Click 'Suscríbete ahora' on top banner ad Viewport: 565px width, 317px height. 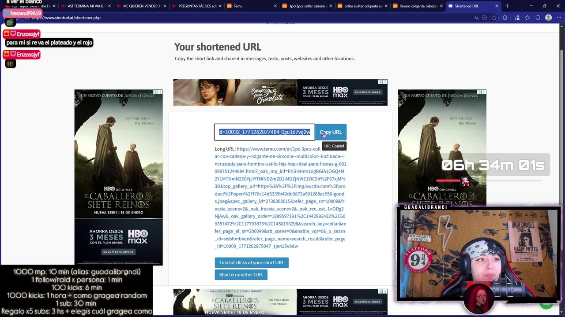[x=367, y=92]
